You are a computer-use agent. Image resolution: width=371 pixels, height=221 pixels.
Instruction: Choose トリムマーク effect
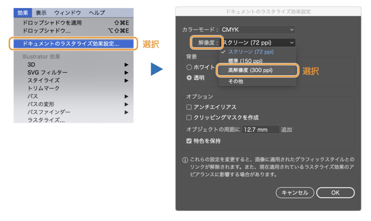click(74, 88)
